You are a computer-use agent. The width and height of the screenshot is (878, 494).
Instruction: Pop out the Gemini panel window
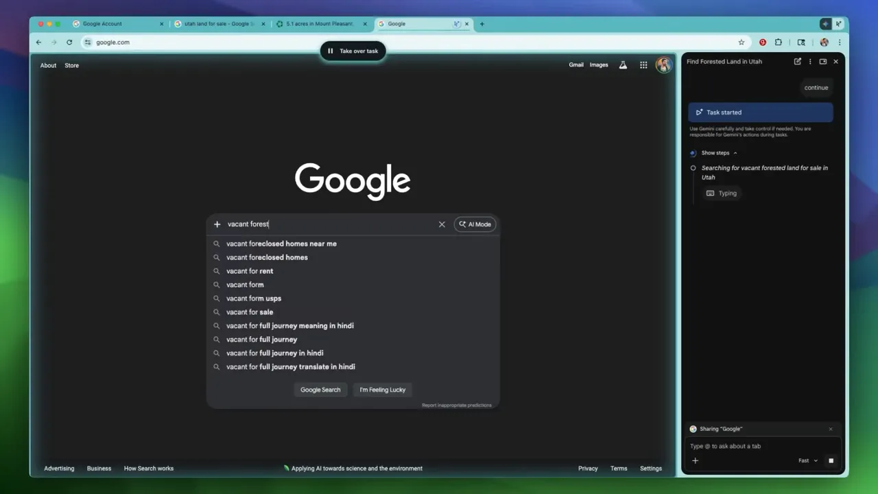coord(823,62)
